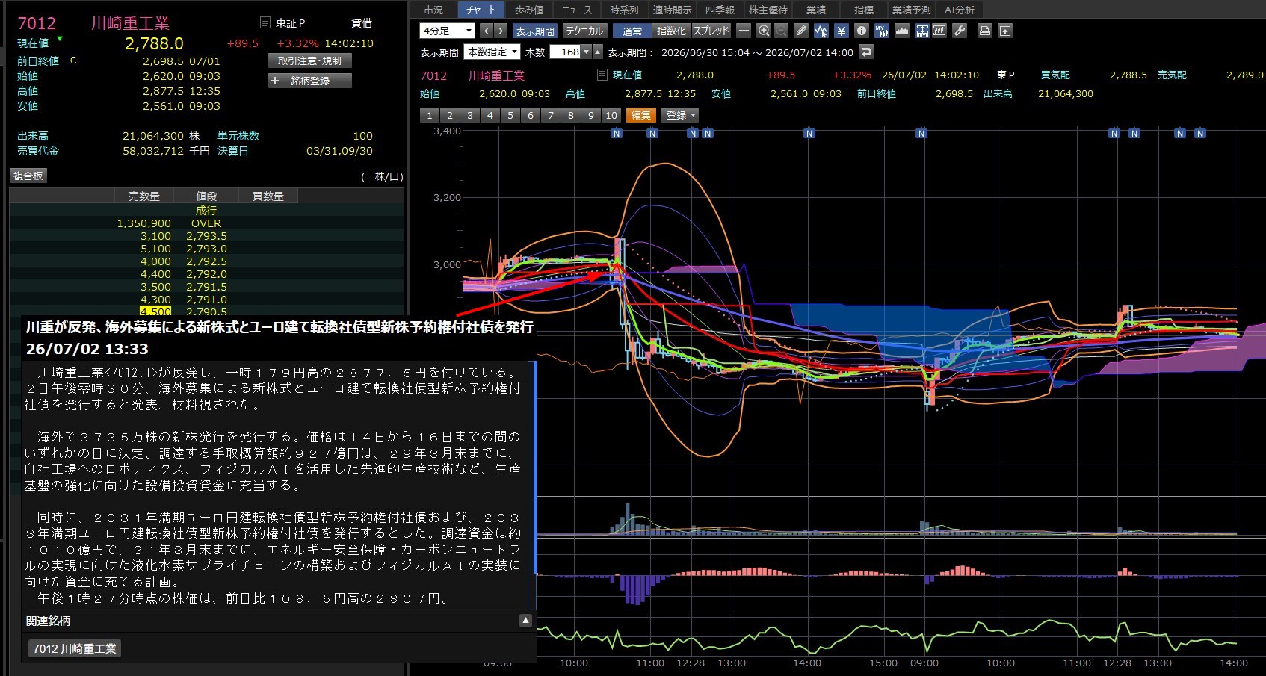Open the 4分足 timeframe dropdown
The image size is (1266, 676).
tap(447, 31)
